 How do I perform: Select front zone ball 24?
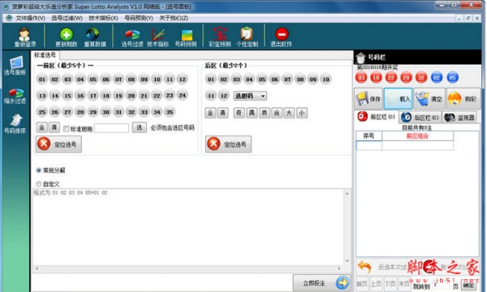coord(183,95)
